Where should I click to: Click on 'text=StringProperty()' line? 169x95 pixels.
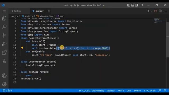pyautogui.click(x=40, y=65)
